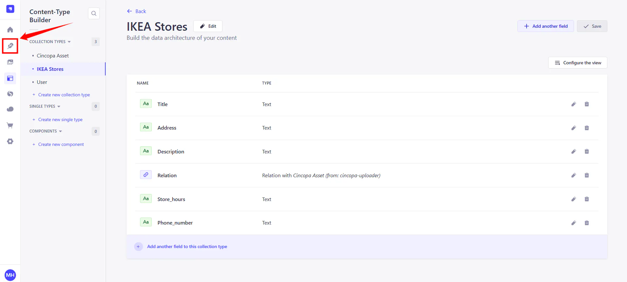Screen dimensions: 627x282
Task: Delete the Title field
Action: pos(587,104)
